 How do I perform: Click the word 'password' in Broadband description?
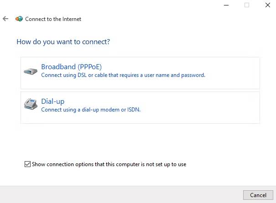[x=193, y=76]
